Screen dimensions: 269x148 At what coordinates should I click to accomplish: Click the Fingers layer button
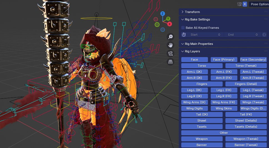[202, 84]
